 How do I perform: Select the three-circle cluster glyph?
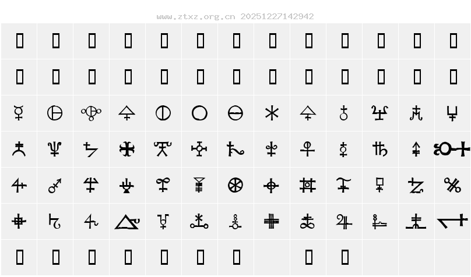coord(91,113)
